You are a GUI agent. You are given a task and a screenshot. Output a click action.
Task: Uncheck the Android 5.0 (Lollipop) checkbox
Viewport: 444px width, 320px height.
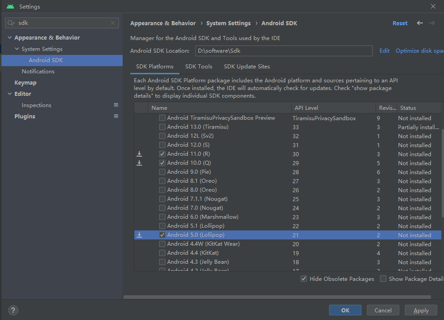tap(162, 235)
